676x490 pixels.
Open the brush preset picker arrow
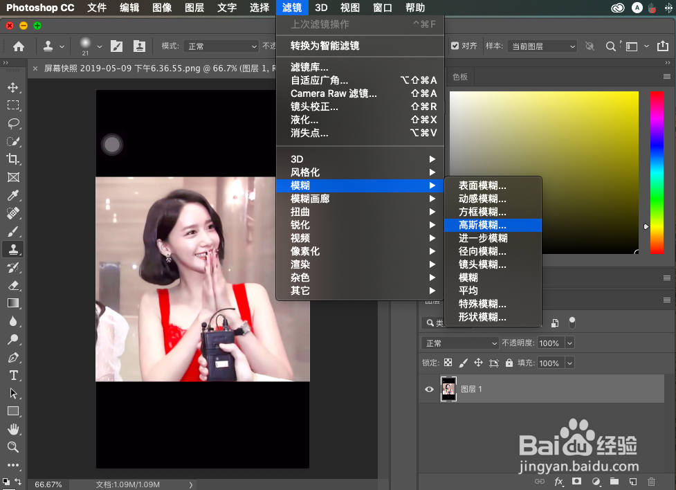tap(100, 46)
